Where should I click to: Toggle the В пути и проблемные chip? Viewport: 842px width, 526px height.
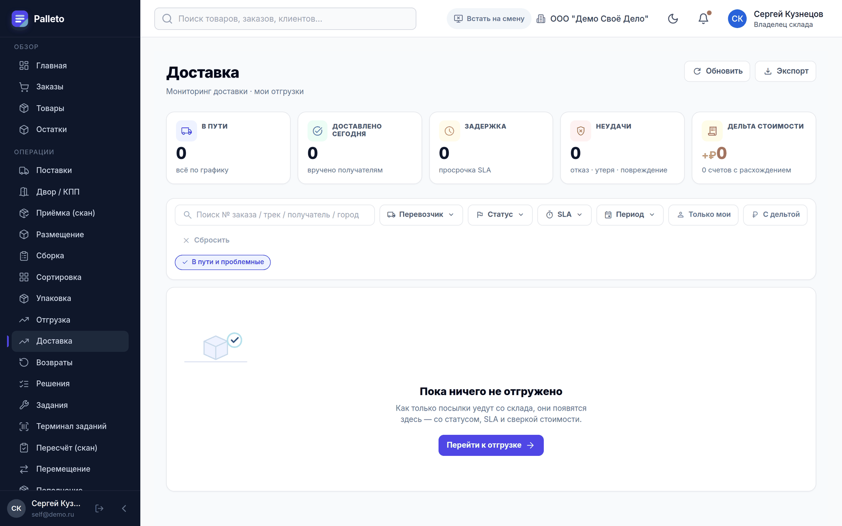223,262
